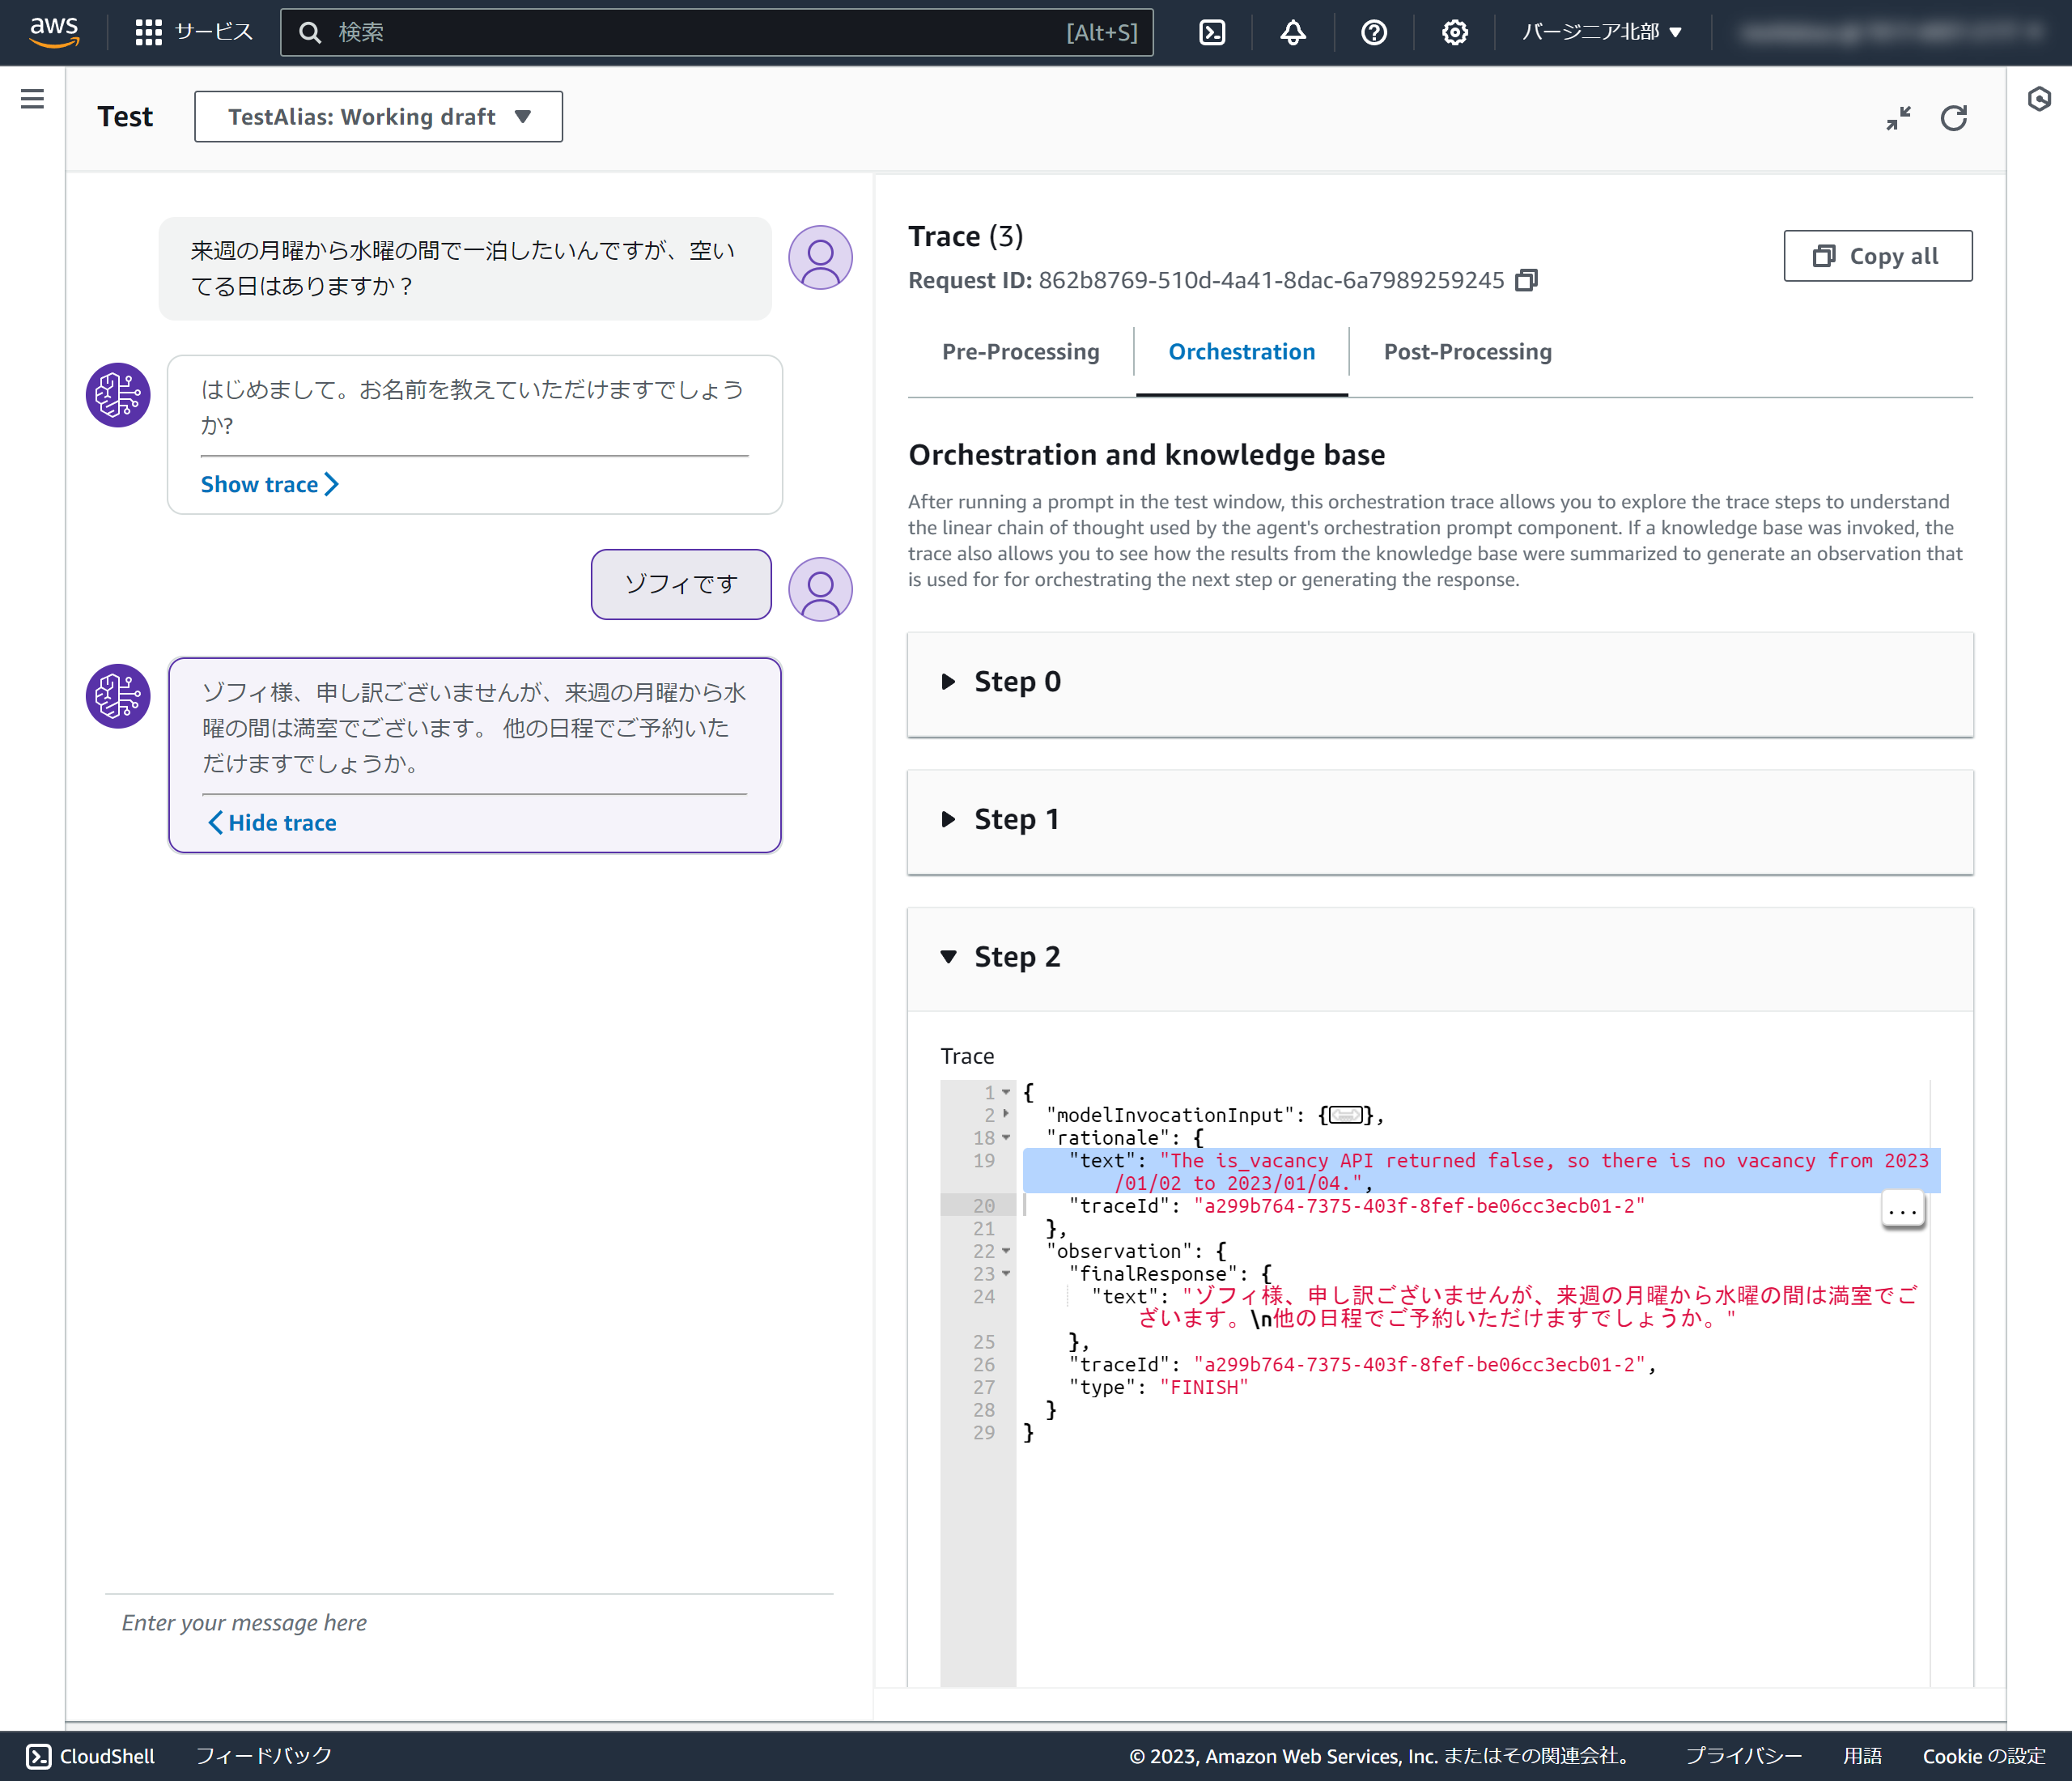Open the help question mark icon
This screenshot has width=2072, height=1781.
(x=1374, y=33)
